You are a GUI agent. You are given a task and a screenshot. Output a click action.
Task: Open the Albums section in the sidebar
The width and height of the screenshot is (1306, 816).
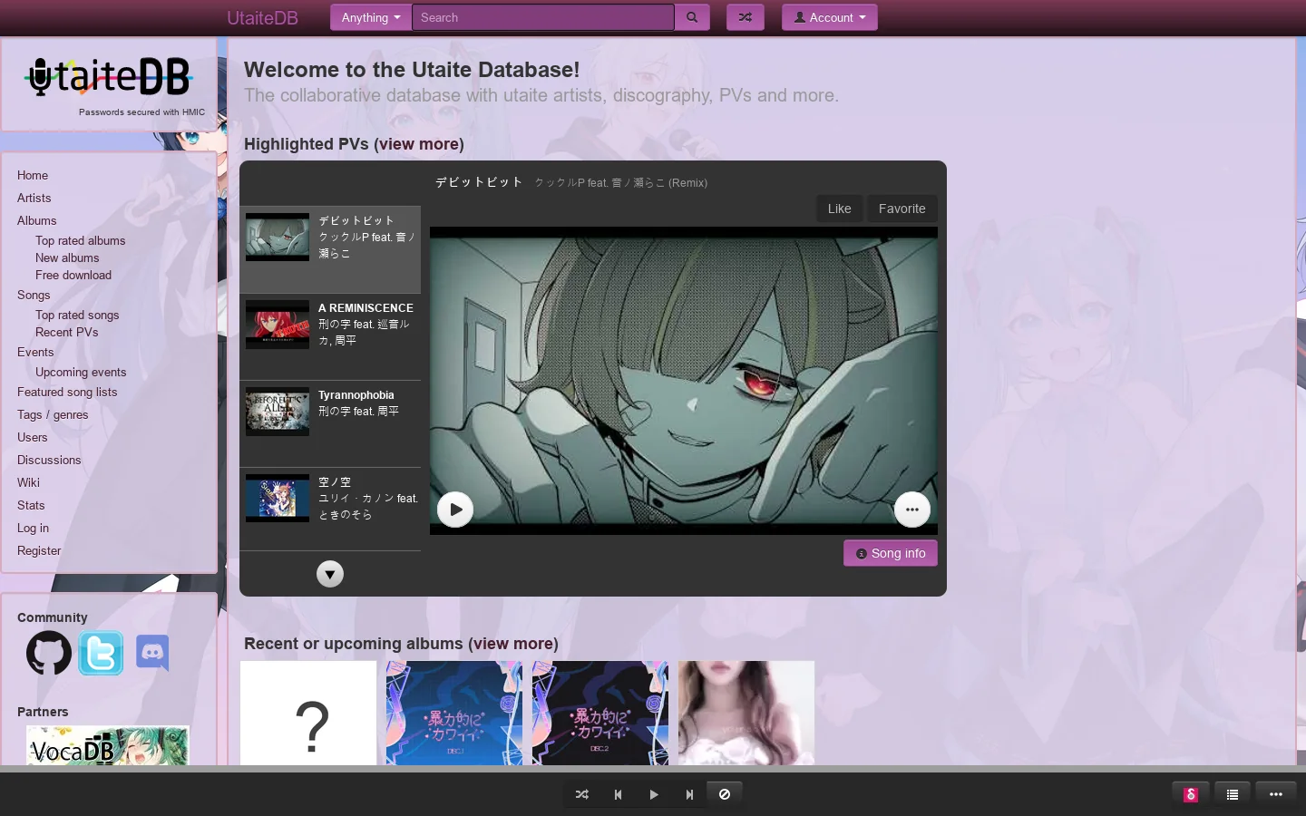tap(37, 220)
